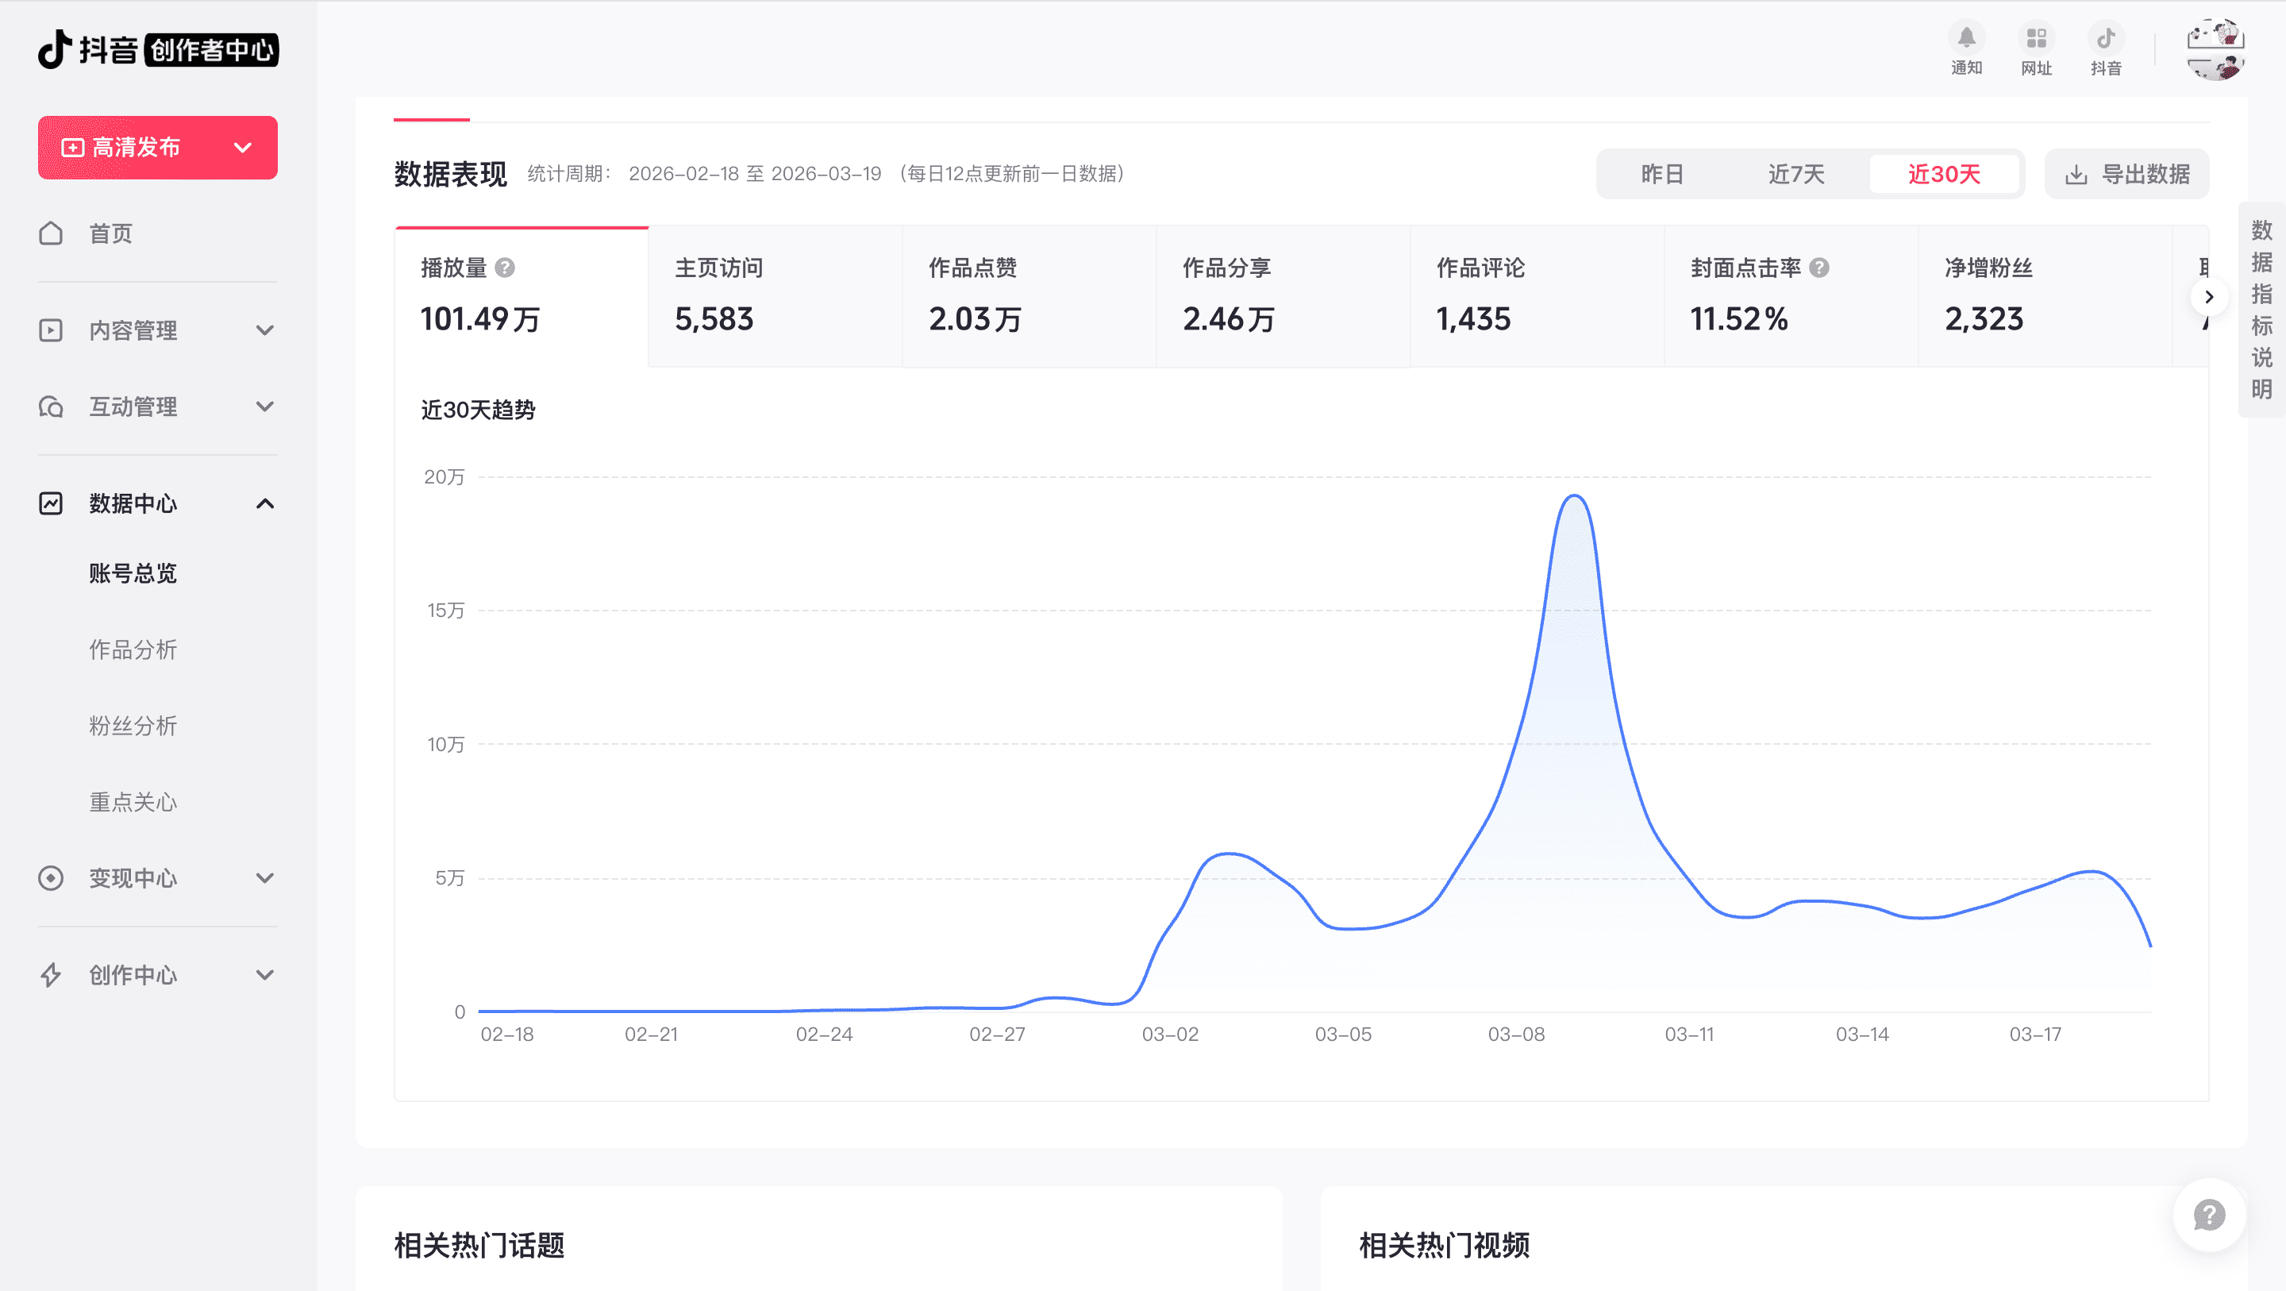The height and width of the screenshot is (1291, 2286).
Task: Select the 近30天 time range
Action: click(x=1943, y=174)
